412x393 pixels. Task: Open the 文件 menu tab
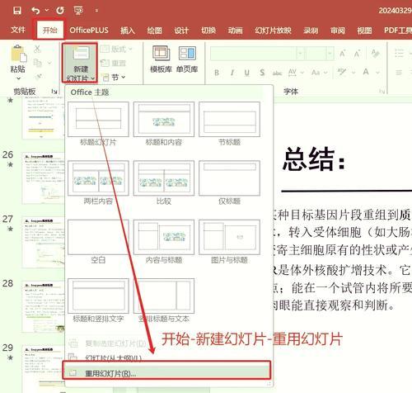coord(18,30)
